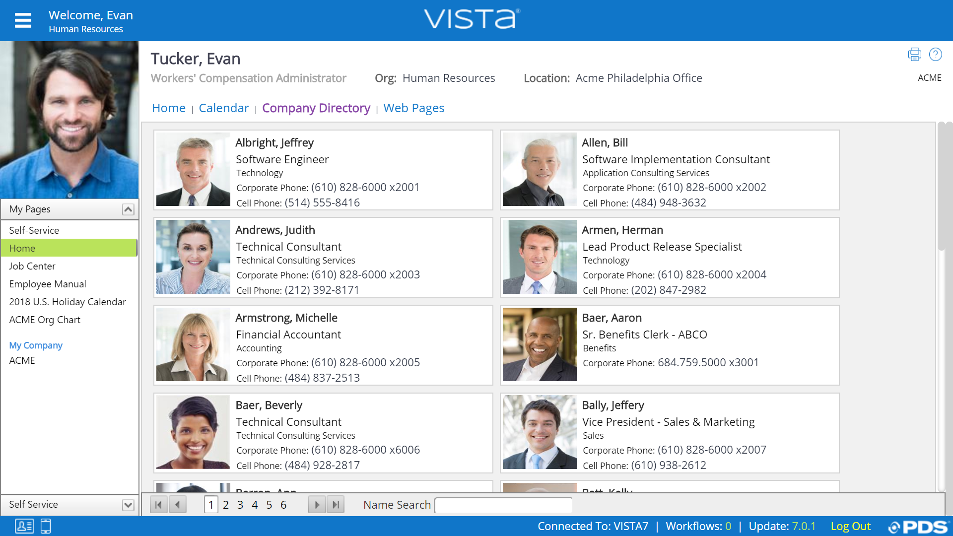This screenshot has height=536, width=953.
Task: Click the Name Search input field
Action: pos(503,505)
